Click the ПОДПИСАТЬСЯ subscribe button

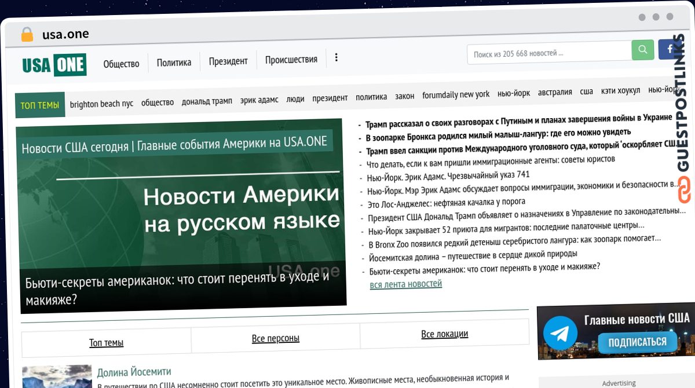pyautogui.click(x=638, y=343)
